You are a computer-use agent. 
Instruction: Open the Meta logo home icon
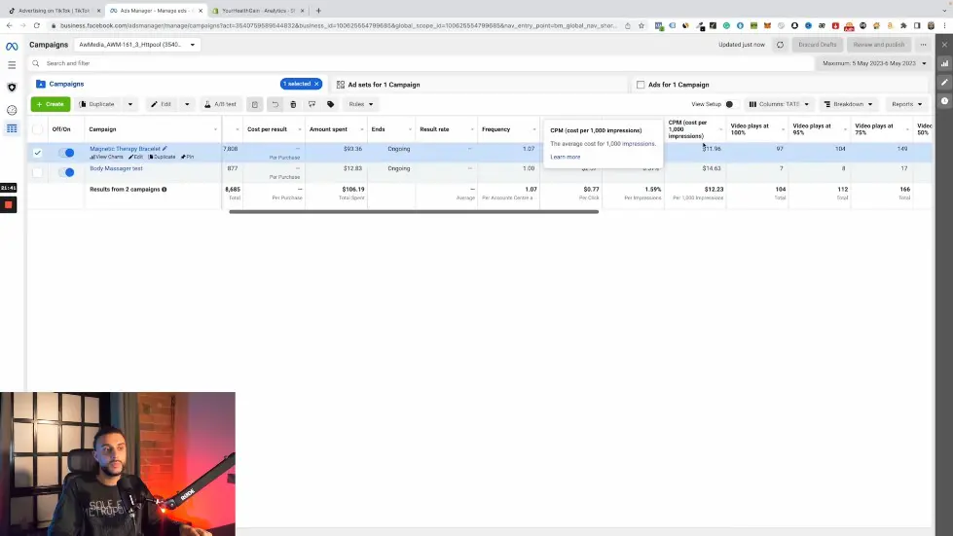pos(12,46)
